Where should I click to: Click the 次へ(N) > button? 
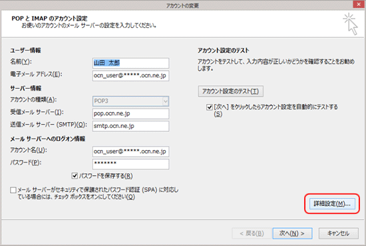[292, 233]
